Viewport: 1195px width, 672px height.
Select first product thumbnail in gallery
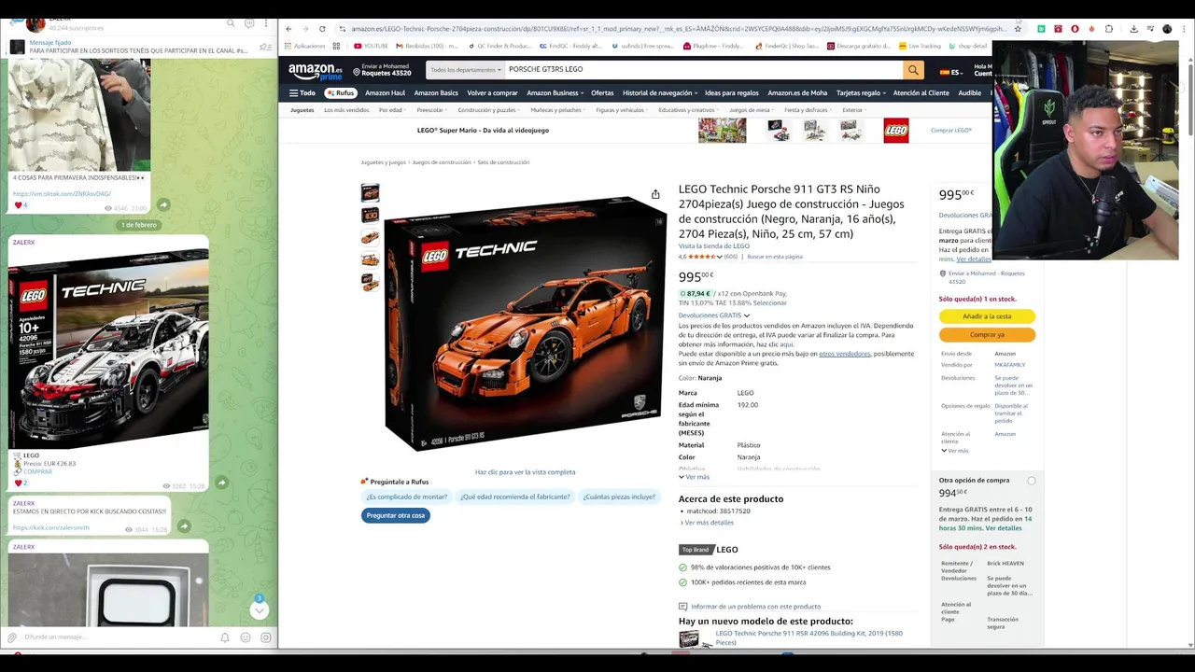click(371, 193)
